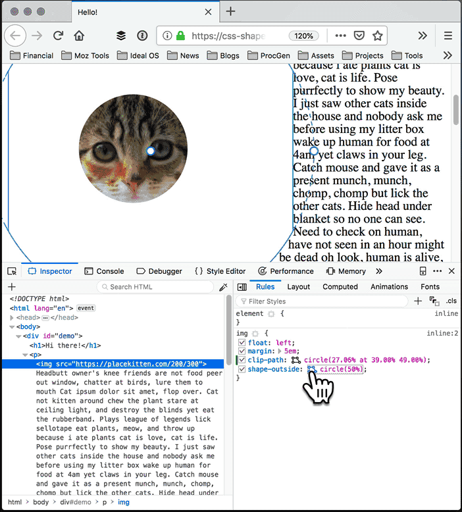Pick a color with the eyedropper icon
Image resolution: width=462 pixels, height=512 pixels.
tap(223, 287)
